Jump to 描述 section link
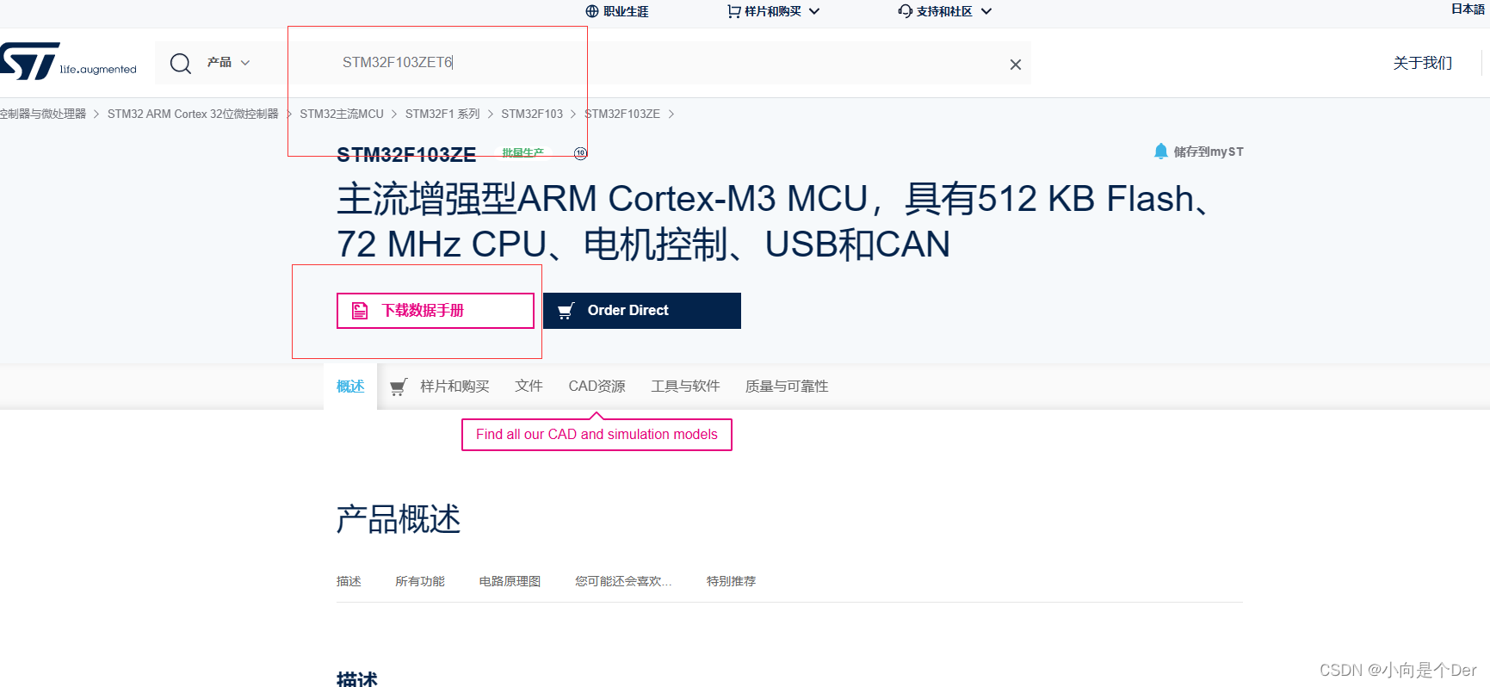This screenshot has height=687, width=1490. [349, 582]
